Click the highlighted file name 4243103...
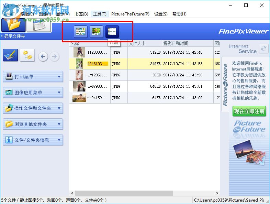The width and height of the screenshot is (270, 204). pyautogui.click(x=98, y=64)
